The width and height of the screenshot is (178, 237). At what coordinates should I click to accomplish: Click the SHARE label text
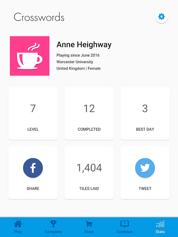[33, 188]
